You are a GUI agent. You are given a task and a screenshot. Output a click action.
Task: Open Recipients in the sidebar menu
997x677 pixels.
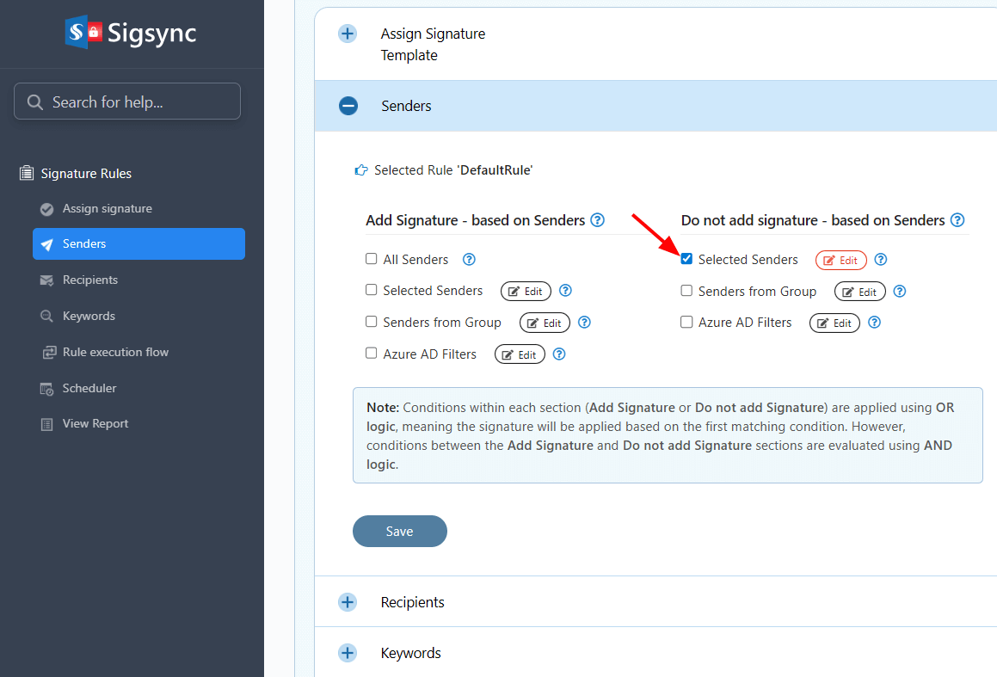[x=89, y=280]
